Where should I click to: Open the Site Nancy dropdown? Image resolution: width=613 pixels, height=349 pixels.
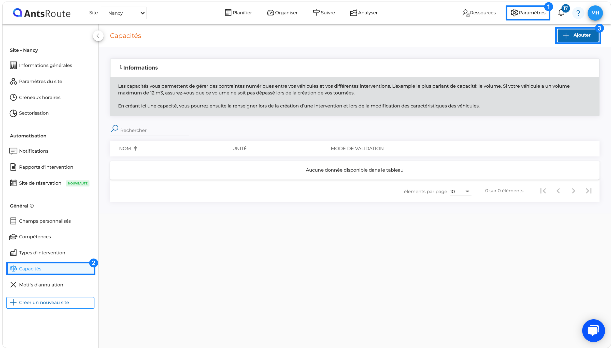(124, 13)
